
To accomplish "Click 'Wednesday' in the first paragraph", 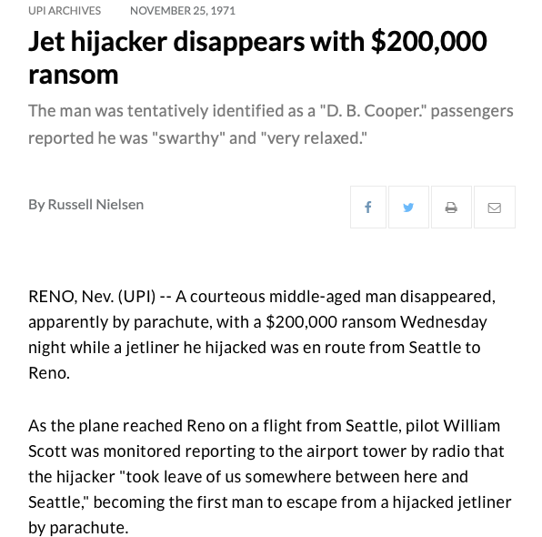I will click(444, 322).
